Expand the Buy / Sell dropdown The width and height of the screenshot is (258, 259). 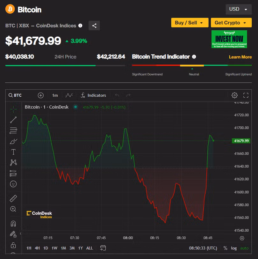coord(190,23)
